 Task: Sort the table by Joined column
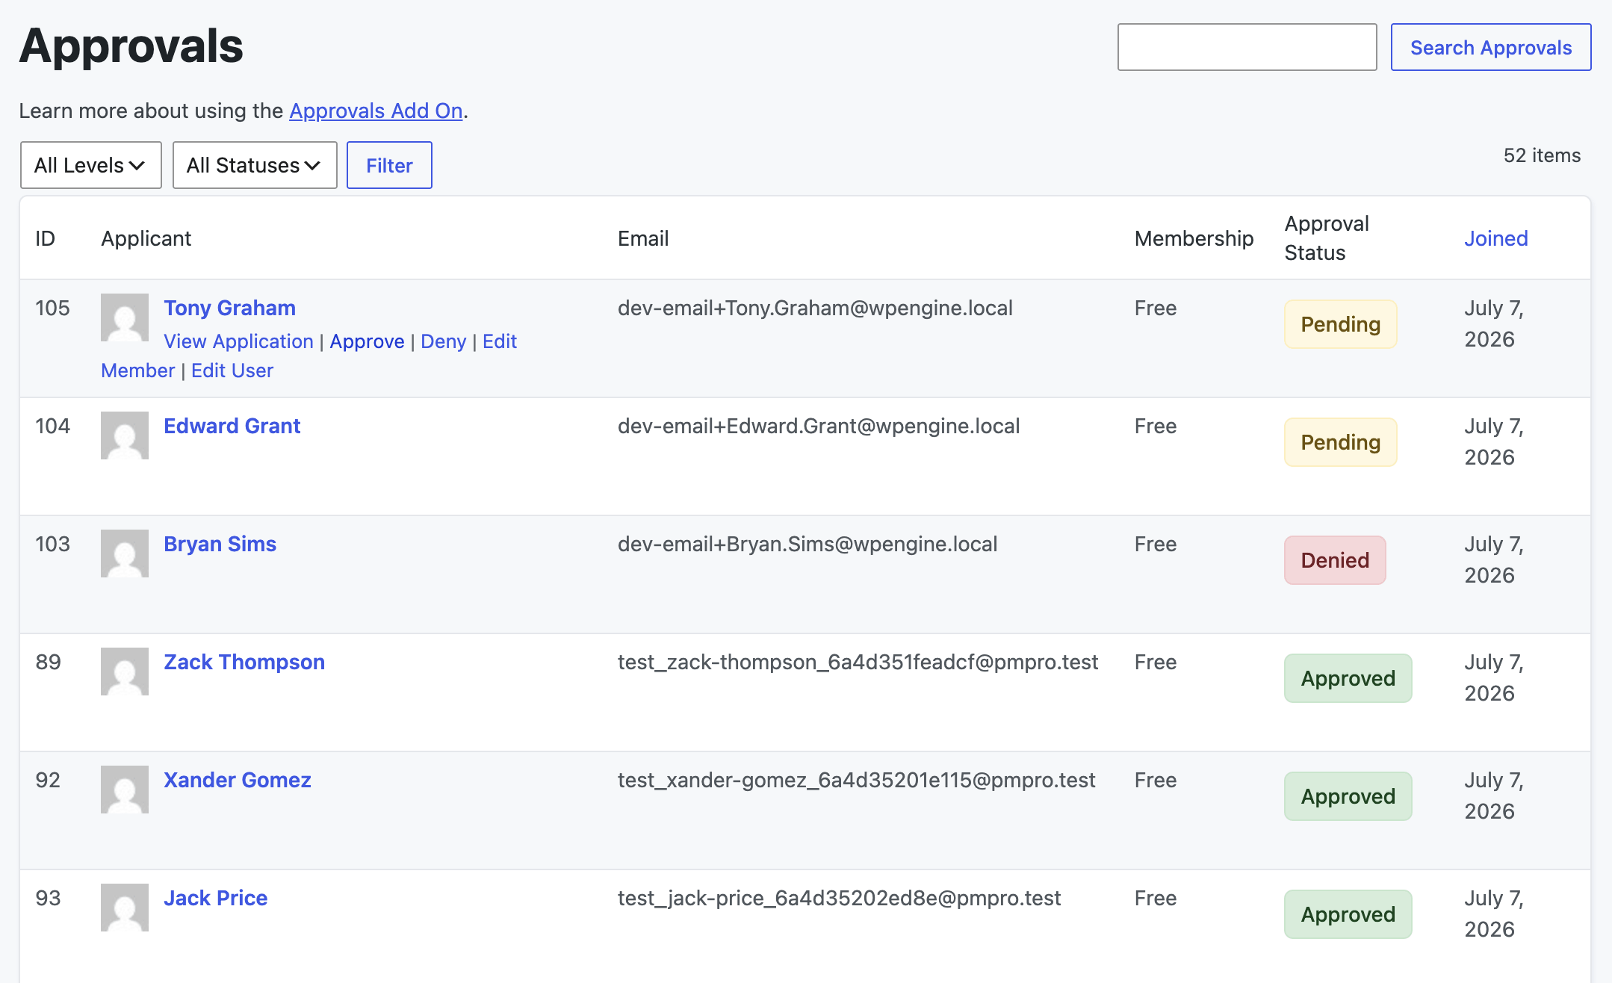1496,238
